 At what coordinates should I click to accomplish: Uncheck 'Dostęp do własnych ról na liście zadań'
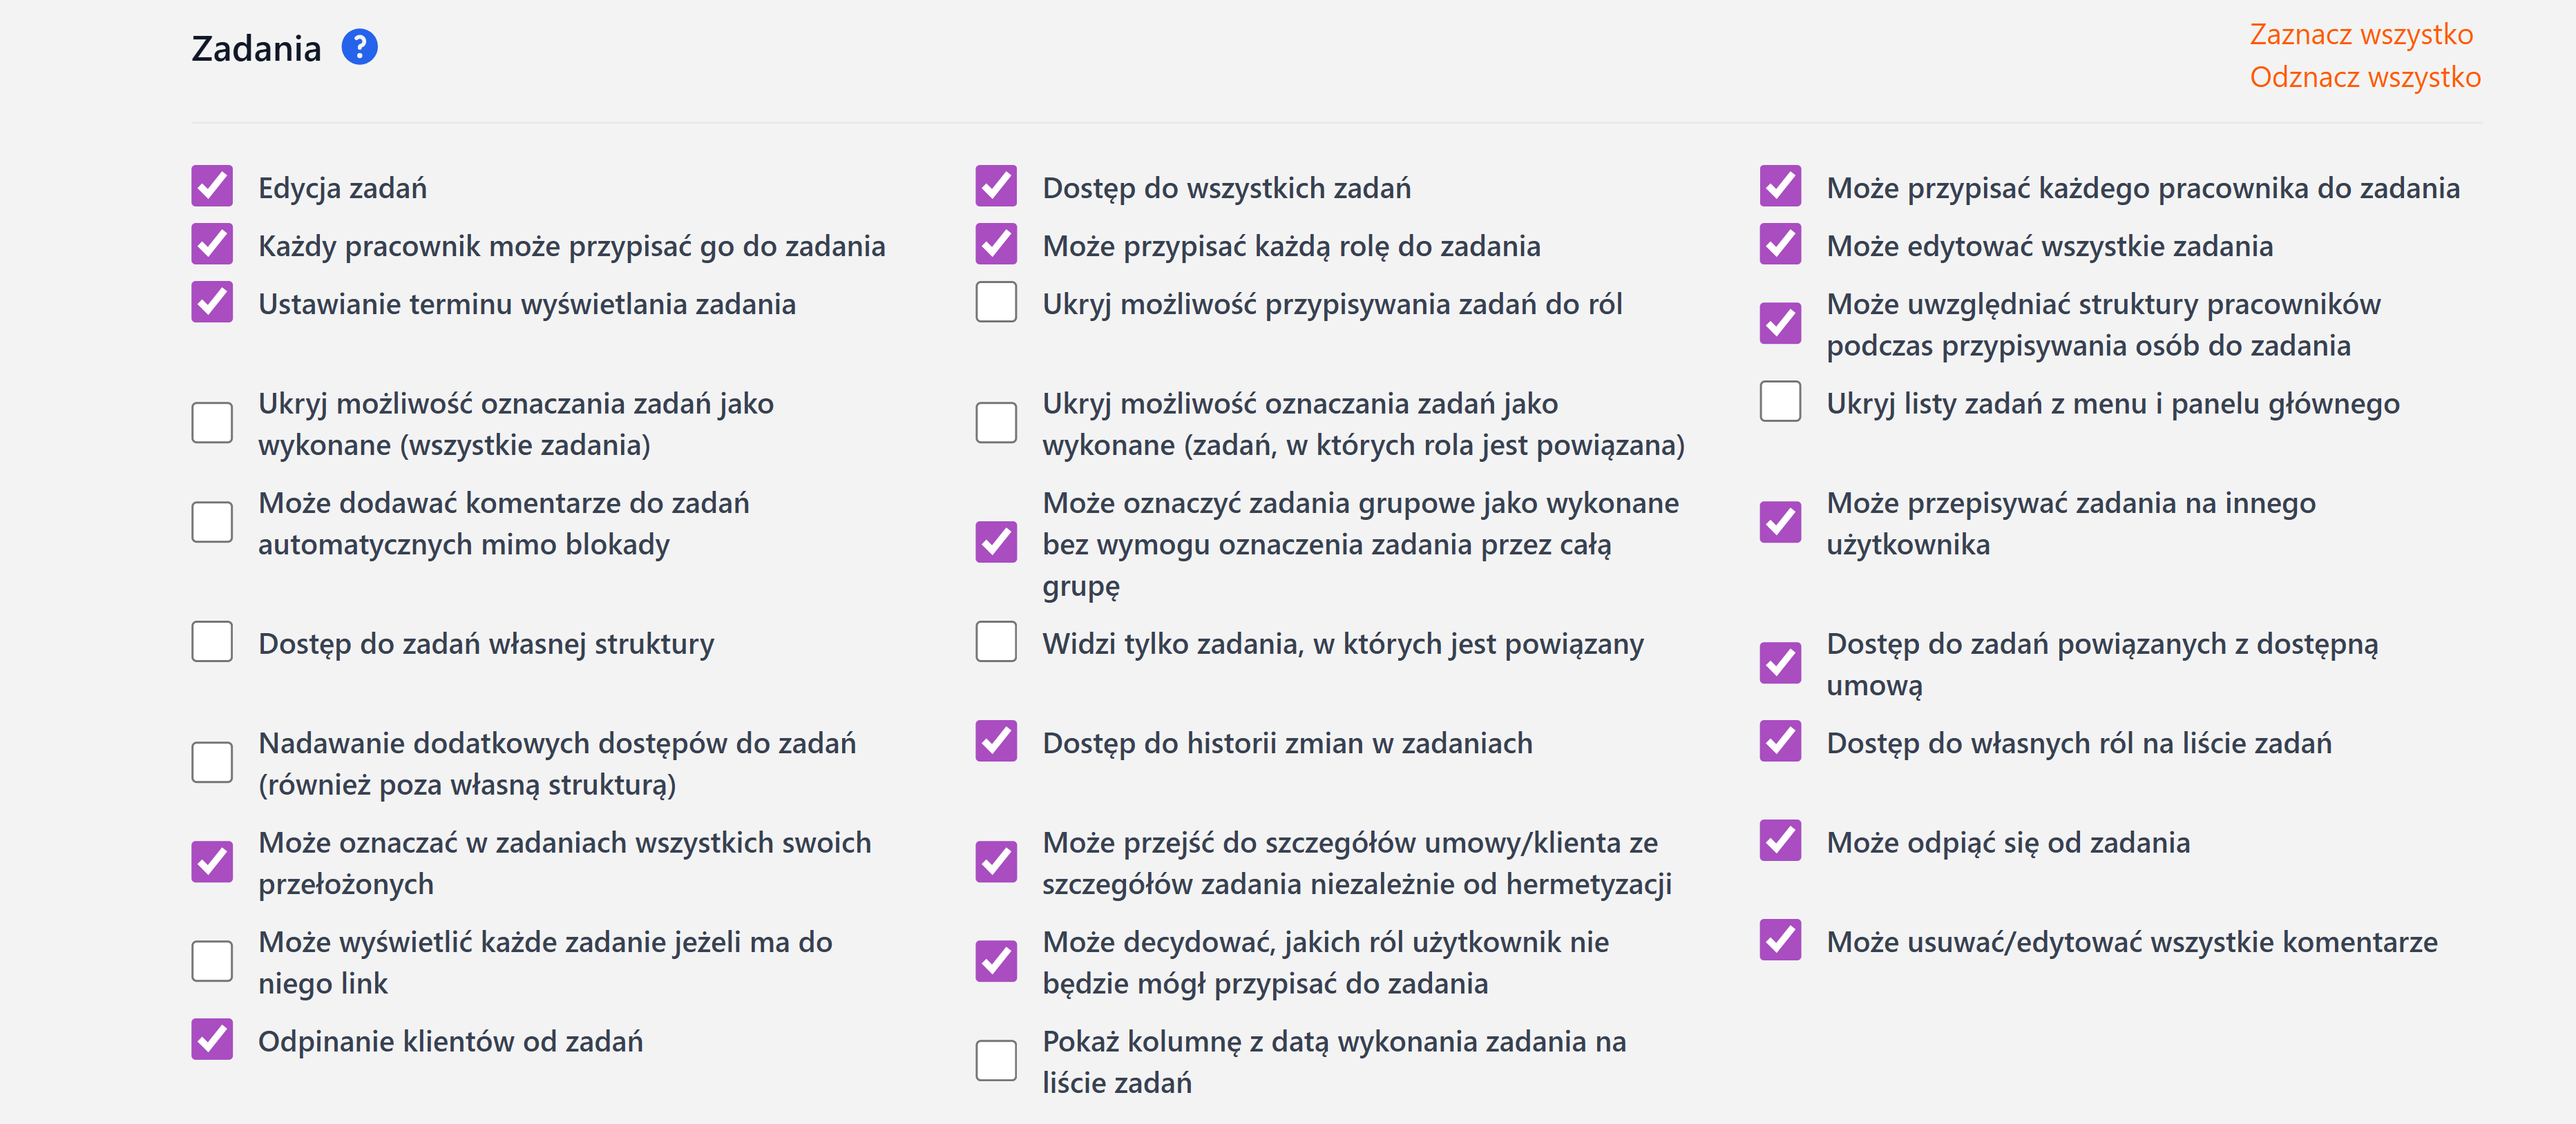(1780, 742)
